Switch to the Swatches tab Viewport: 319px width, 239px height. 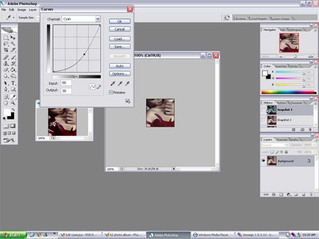coord(281,66)
